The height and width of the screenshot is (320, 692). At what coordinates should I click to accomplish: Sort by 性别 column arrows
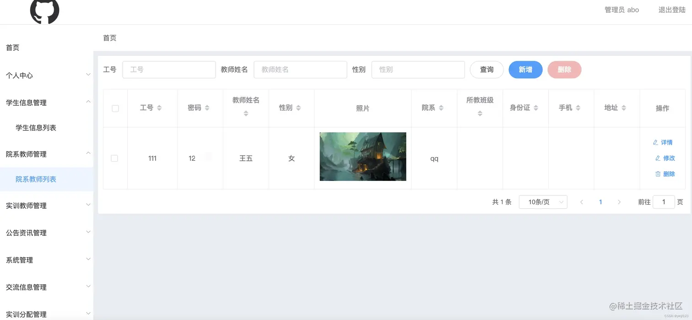(x=298, y=108)
